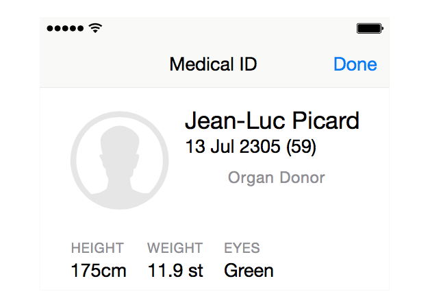
Task: Tap the battery status icon
Action: [370, 28]
